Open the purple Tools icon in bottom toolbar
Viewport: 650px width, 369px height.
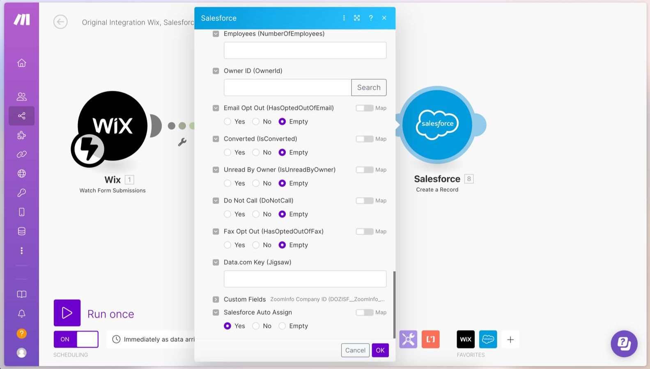pyautogui.click(x=408, y=339)
